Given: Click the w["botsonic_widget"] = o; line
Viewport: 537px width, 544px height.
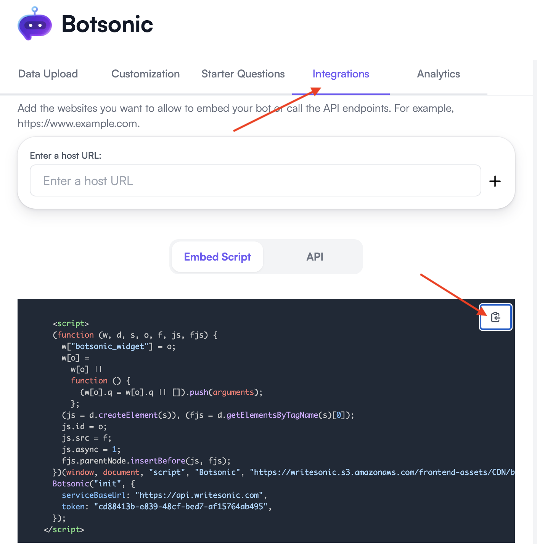Looking at the screenshot, I should (x=119, y=346).
